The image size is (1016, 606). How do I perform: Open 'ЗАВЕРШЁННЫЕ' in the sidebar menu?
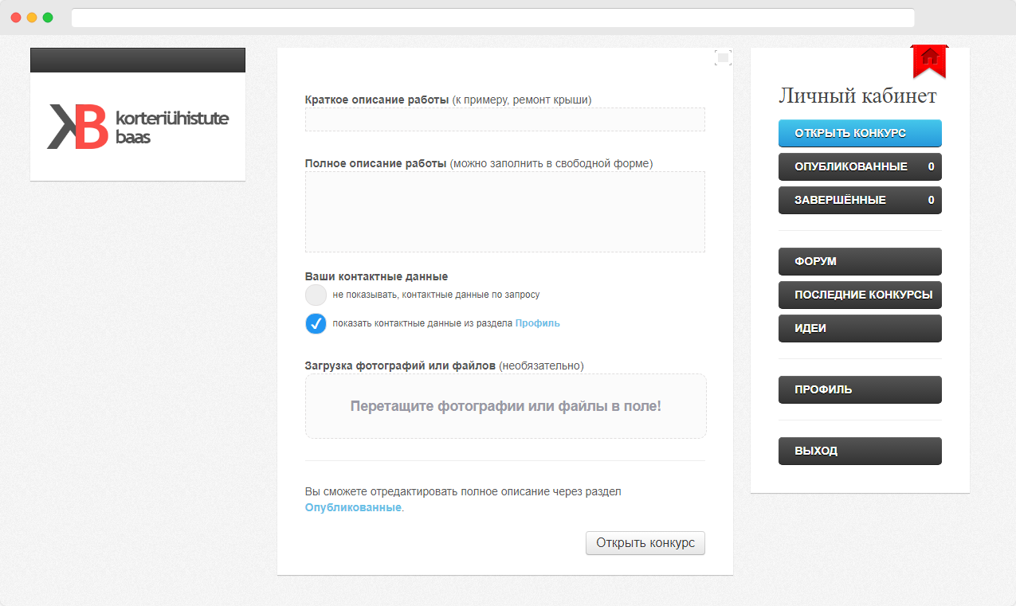[860, 200]
